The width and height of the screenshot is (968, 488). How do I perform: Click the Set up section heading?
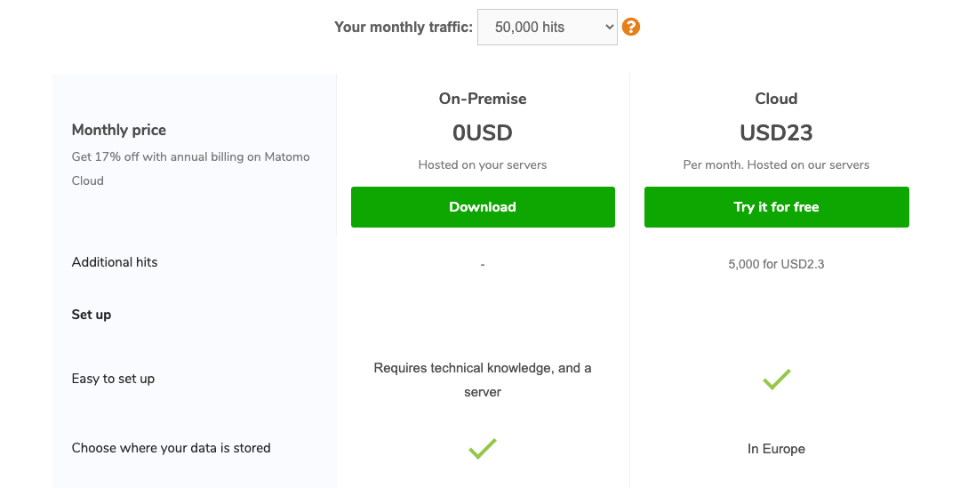92,315
